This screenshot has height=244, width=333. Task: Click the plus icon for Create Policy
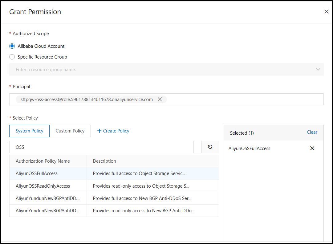coord(99,131)
